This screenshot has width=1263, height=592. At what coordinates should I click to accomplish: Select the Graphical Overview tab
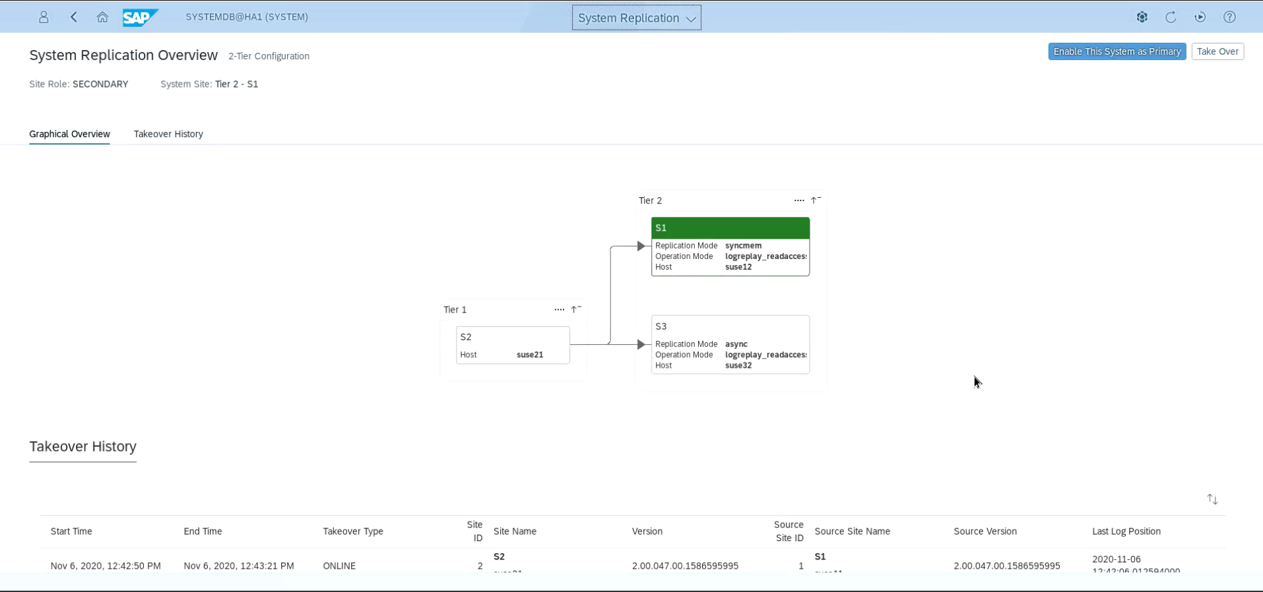tap(69, 134)
